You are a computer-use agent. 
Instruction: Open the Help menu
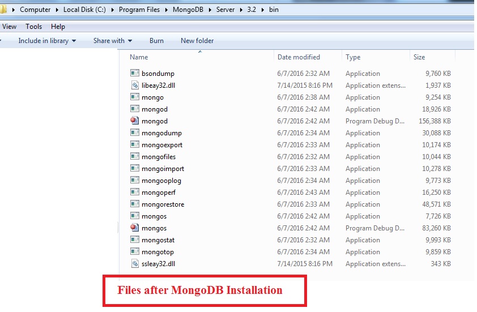coord(58,27)
